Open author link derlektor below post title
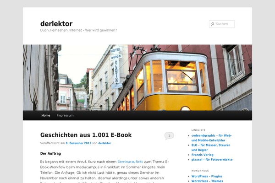Viewport: 275px width, 183px height. point(104,143)
